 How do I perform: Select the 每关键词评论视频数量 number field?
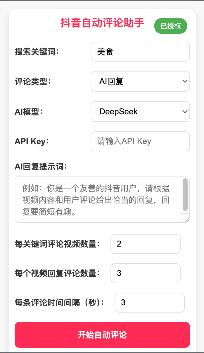click(x=145, y=244)
